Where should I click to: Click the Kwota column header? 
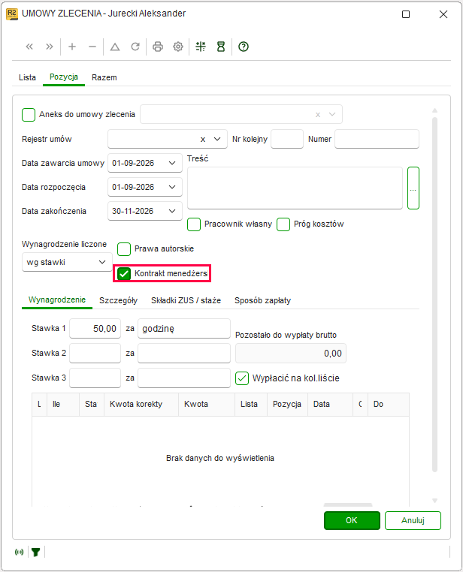206,405
